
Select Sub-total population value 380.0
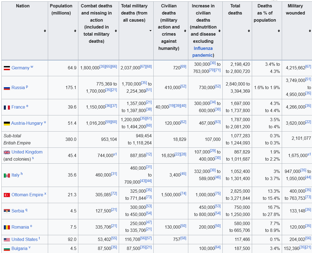coord(71,139)
